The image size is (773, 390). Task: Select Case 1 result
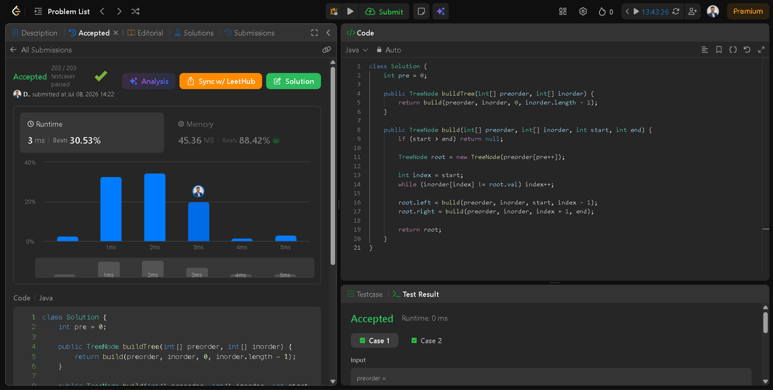pos(374,341)
